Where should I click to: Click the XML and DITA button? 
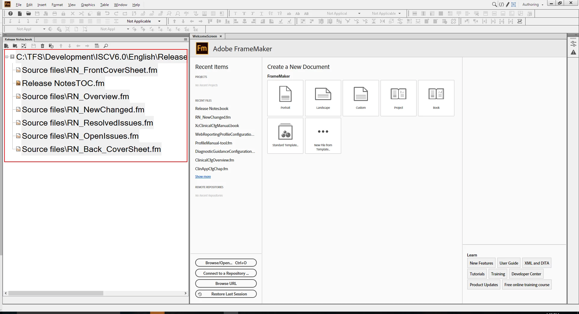(x=537, y=263)
